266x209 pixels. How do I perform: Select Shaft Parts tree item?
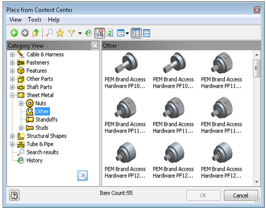coord(39,87)
